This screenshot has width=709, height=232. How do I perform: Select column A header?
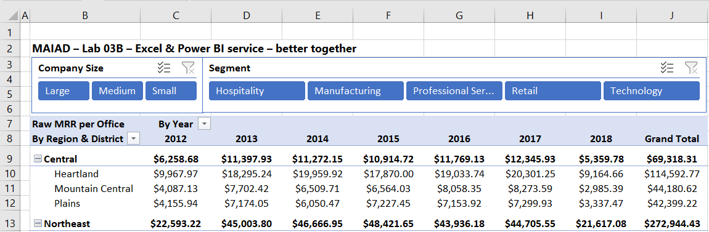(x=25, y=15)
